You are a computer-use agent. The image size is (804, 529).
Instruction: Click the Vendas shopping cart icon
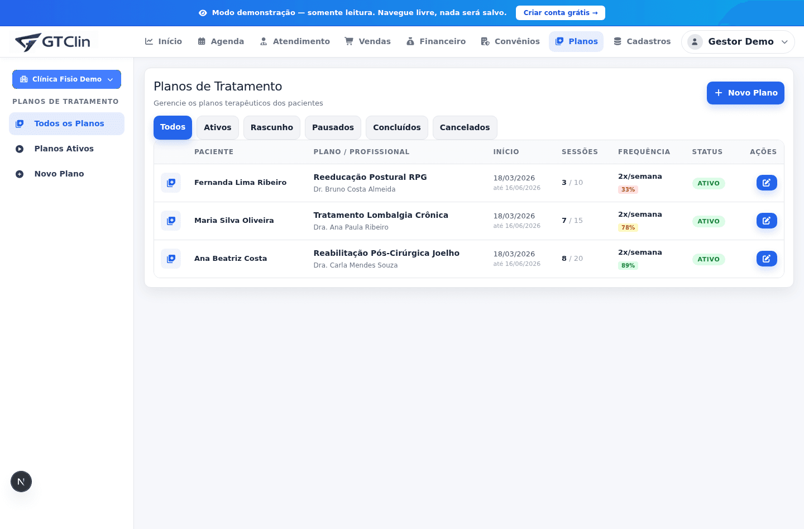pos(349,41)
